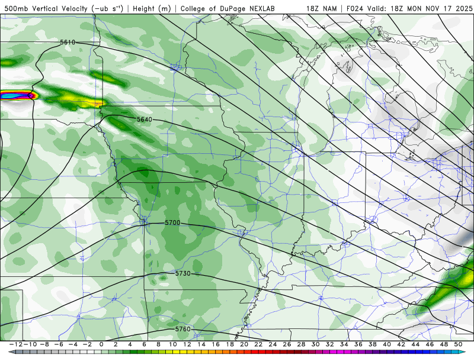This screenshot has height=355, width=474.
Task: Click the 30 color scale value
Action: (x=316, y=344)
